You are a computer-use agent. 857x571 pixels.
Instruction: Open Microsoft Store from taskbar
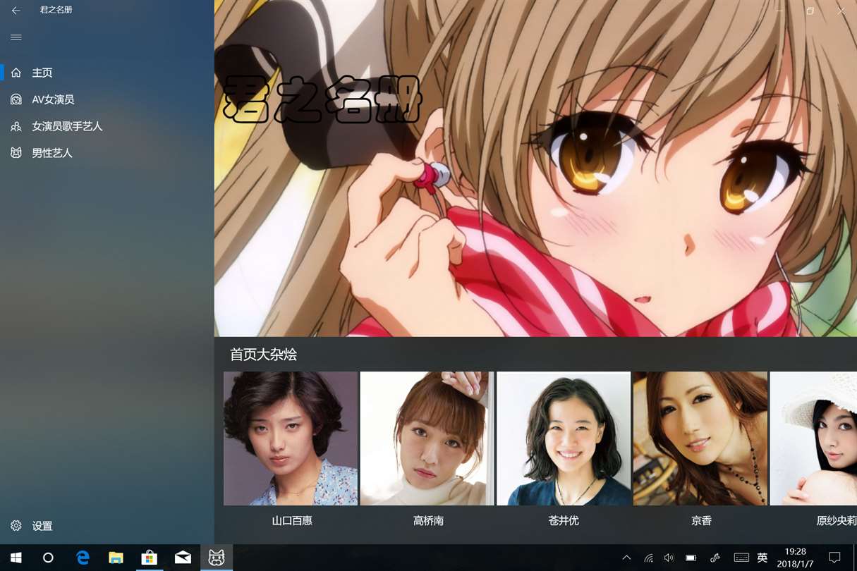coord(150,558)
